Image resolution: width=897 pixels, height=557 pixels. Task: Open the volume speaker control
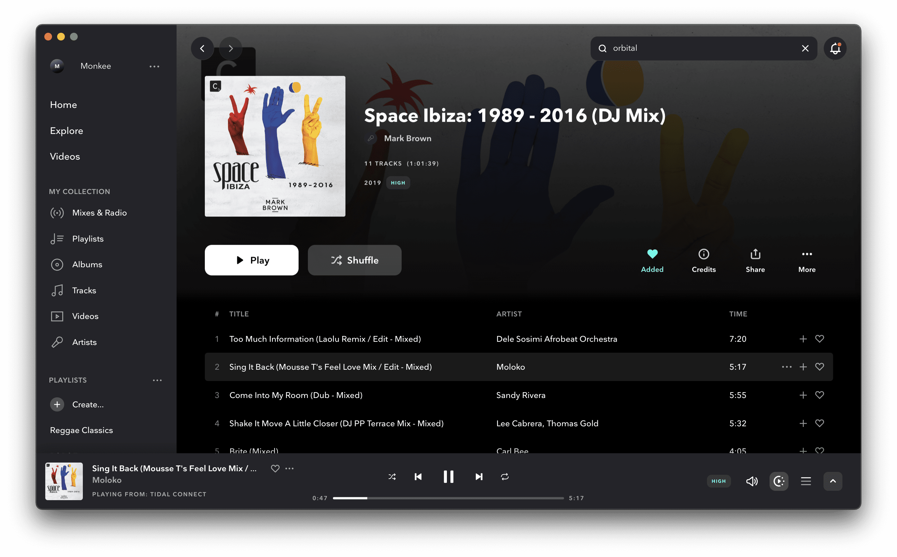pos(751,481)
